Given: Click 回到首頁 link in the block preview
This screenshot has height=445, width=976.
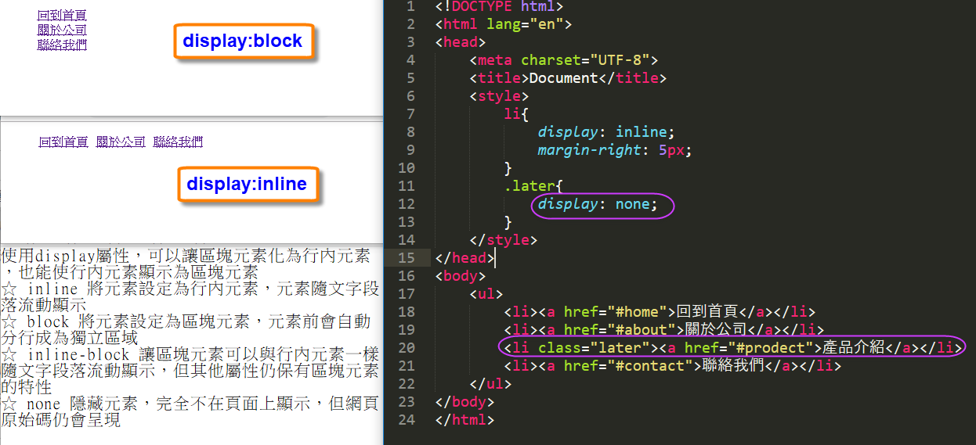Looking at the screenshot, I should [62, 15].
